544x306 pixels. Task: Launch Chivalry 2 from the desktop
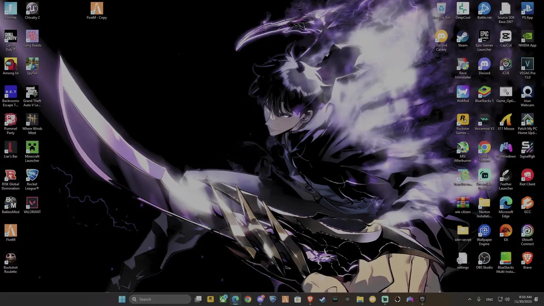click(x=32, y=11)
